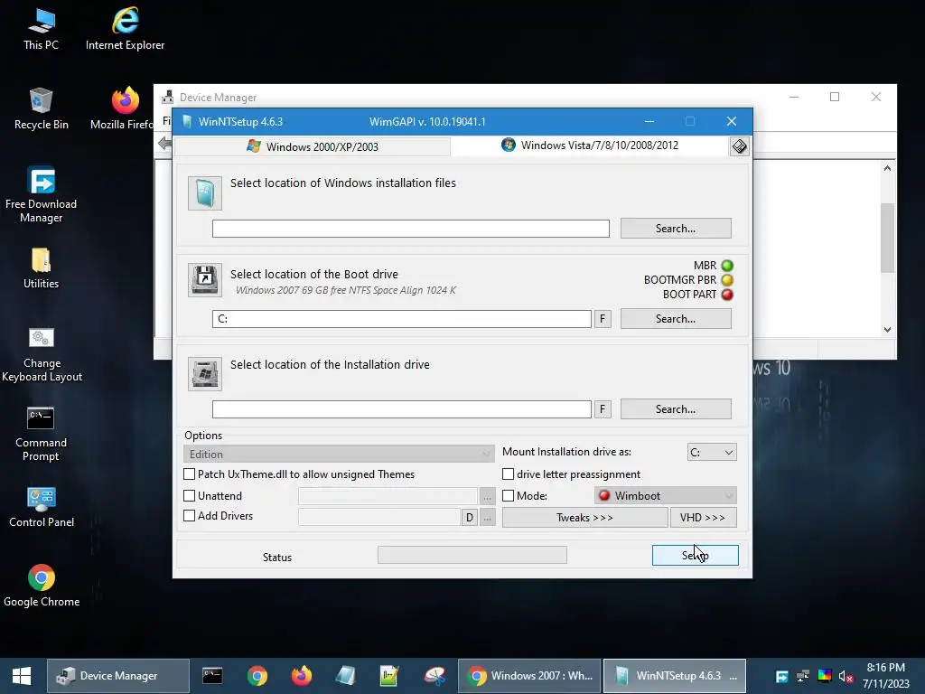This screenshot has width=925, height=694.
Task: Enable drive letter preassignment checkbox
Action: tap(508, 474)
